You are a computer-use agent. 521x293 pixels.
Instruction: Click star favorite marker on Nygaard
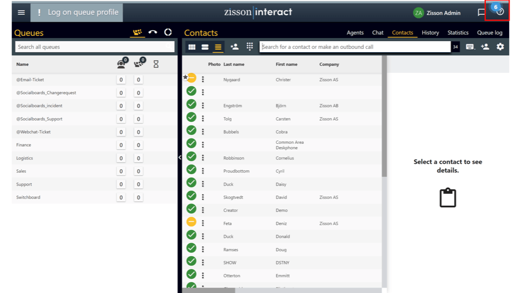186,77
